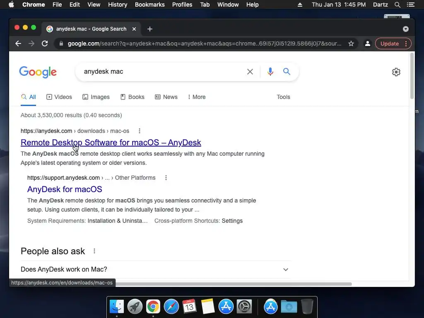Reload the current page
This screenshot has width=424, height=318.
[x=45, y=43]
